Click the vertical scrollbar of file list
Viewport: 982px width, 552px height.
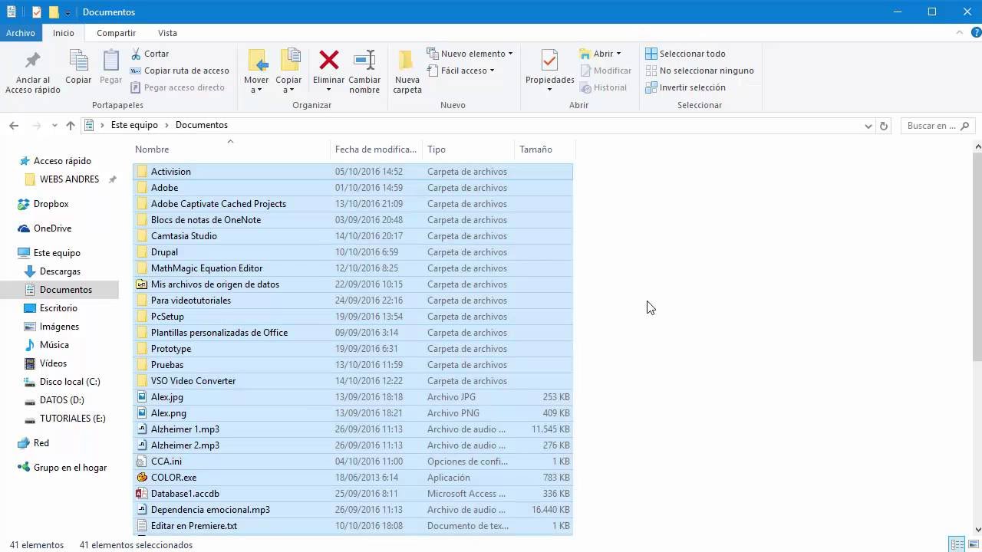tap(977, 257)
